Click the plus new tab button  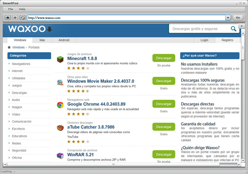241,26
